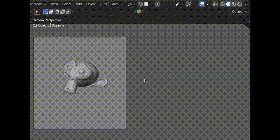Switch to material preview shading
Viewport: 280px width, 140px height.
pos(234,4)
